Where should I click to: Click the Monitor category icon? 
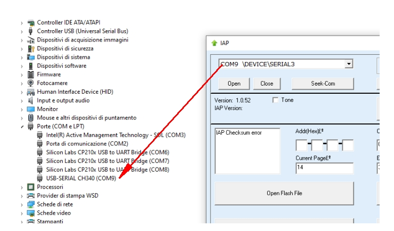tap(31, 109)
